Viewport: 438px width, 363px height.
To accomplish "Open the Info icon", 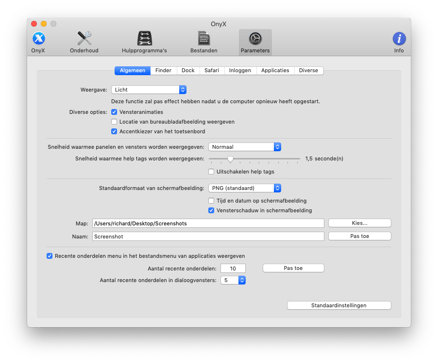I will (399, 42).
